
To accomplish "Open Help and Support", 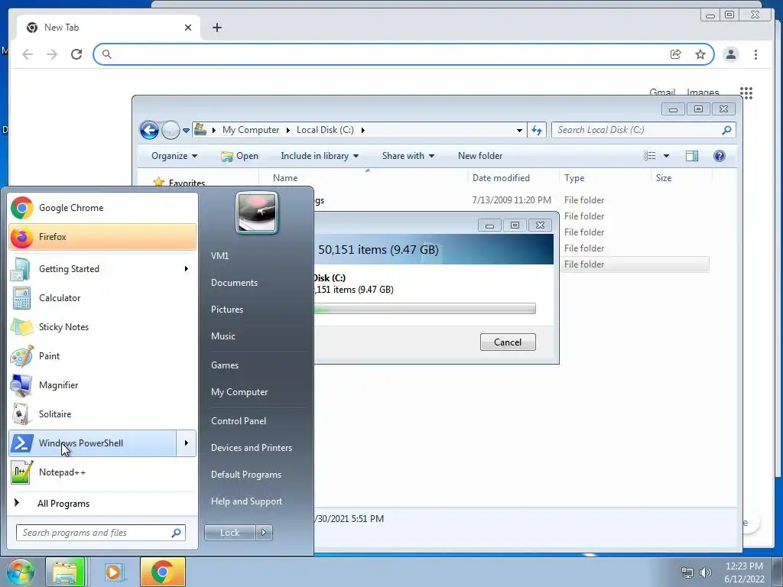I will click(x=246, y=501).
